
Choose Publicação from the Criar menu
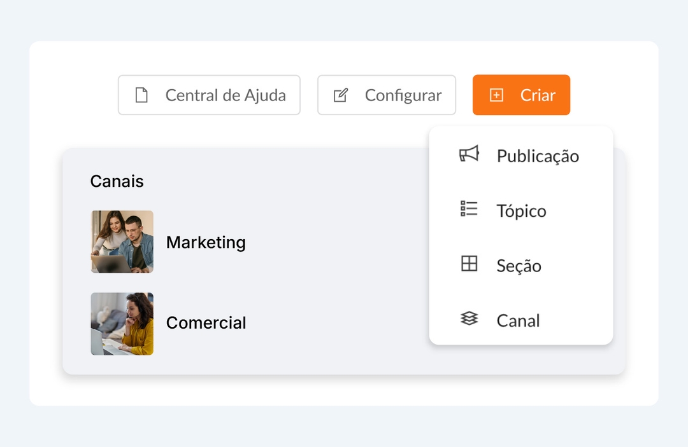(521, 155)
